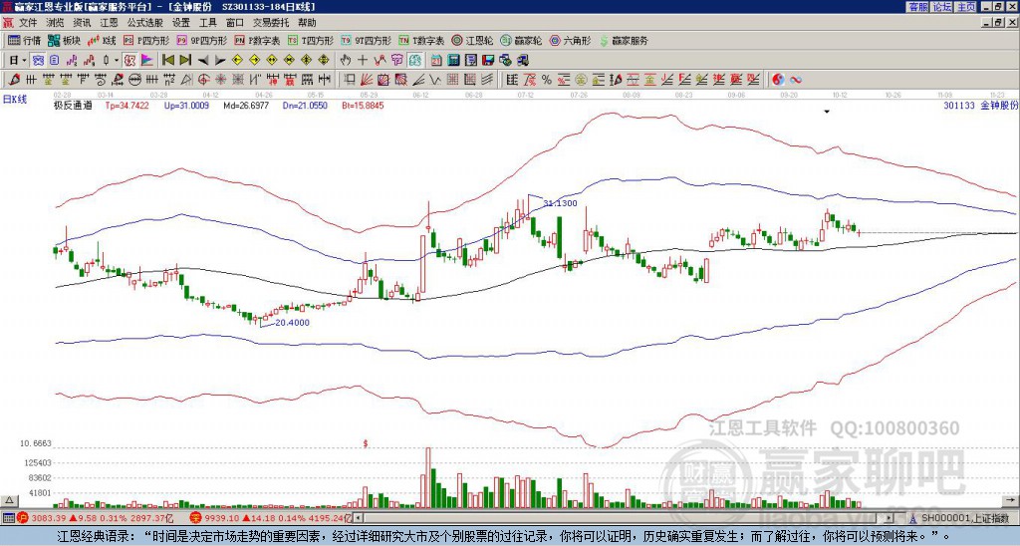
Task: Open the T四方形 tool
Action: (311, 41)
